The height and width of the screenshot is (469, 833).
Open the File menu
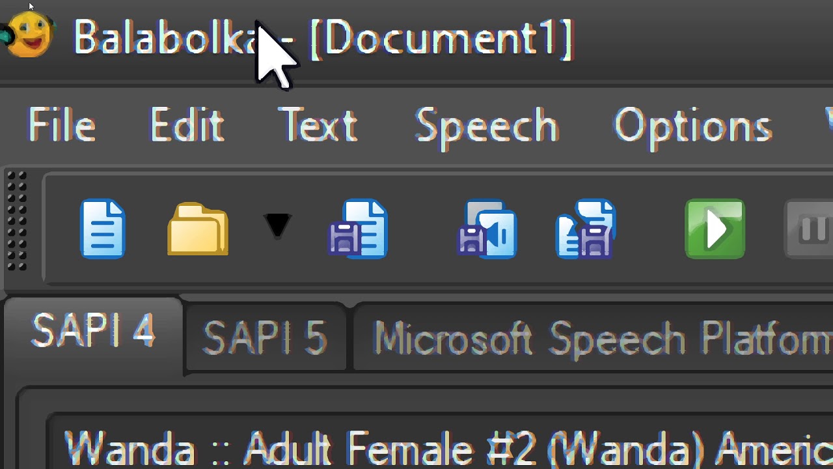pos(62,125)
